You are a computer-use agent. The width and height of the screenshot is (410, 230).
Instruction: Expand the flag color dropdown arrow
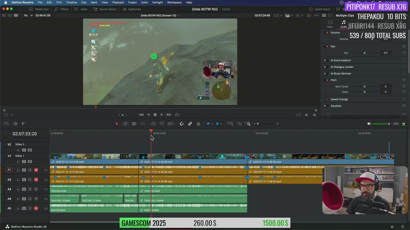(x=212, y=124)
